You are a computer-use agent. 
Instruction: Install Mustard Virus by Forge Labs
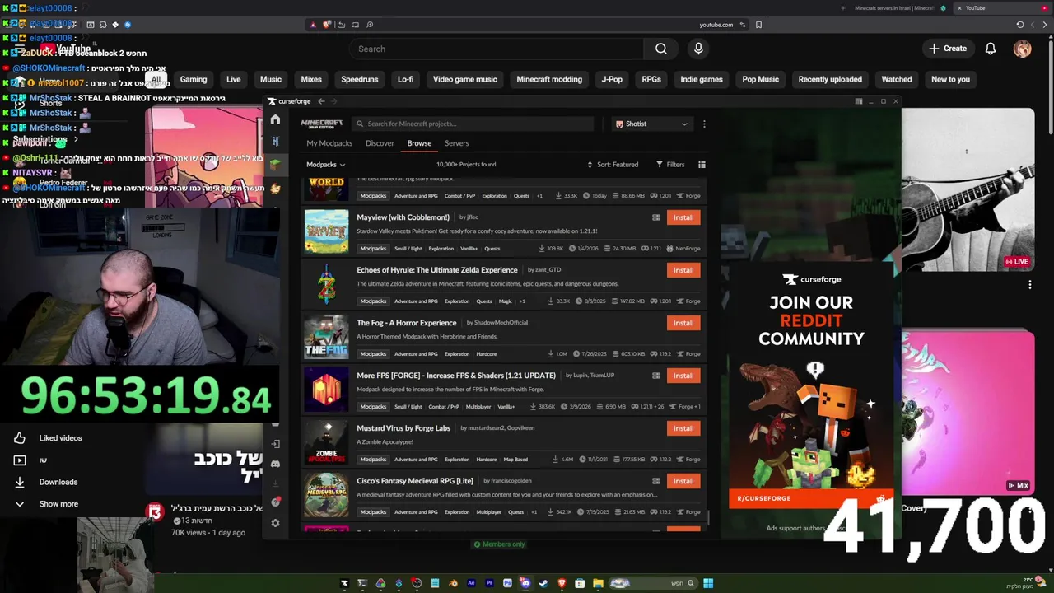(683, 428)
